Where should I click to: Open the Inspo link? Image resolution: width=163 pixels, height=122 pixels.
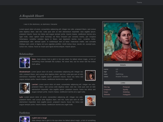tap(106, 92)
